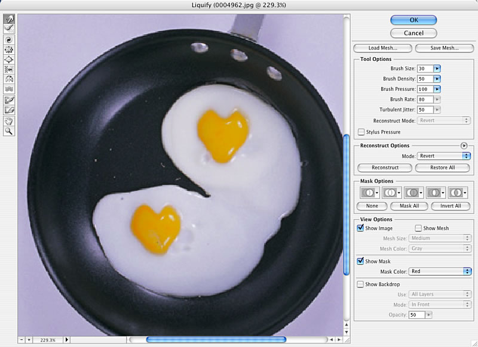
Task: Click the zoom out minus button
Action: pos(22,340)
